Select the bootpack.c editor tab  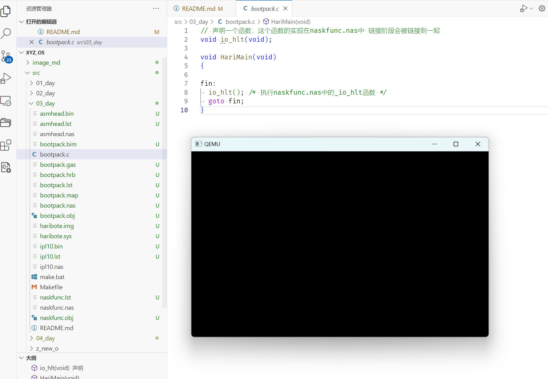coord(265,9)
